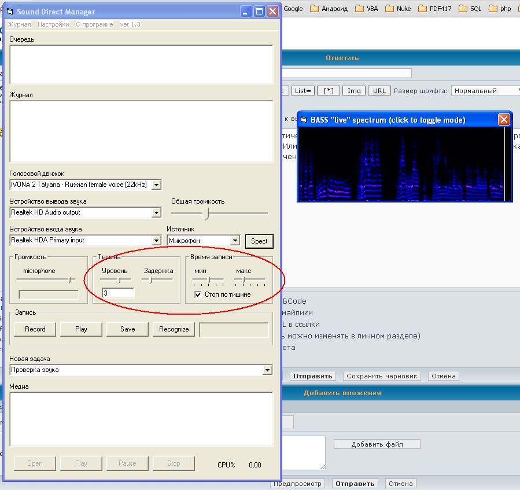Open the Nuke bookmark folder
The image size is (520, 490).
point(398,9)
